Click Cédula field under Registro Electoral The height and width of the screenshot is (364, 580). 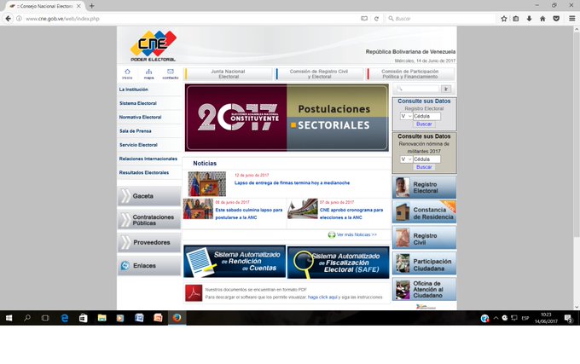(426, 116)
